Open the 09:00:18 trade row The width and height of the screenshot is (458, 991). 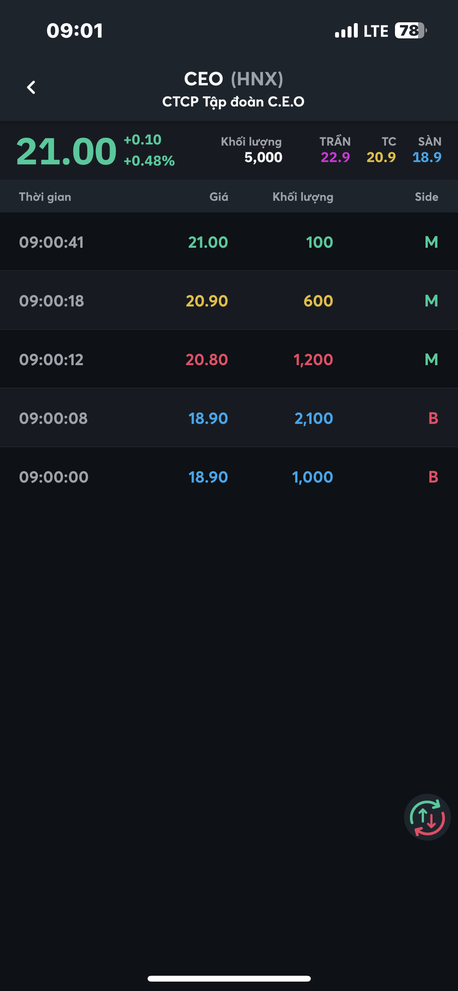pos(229,301)
